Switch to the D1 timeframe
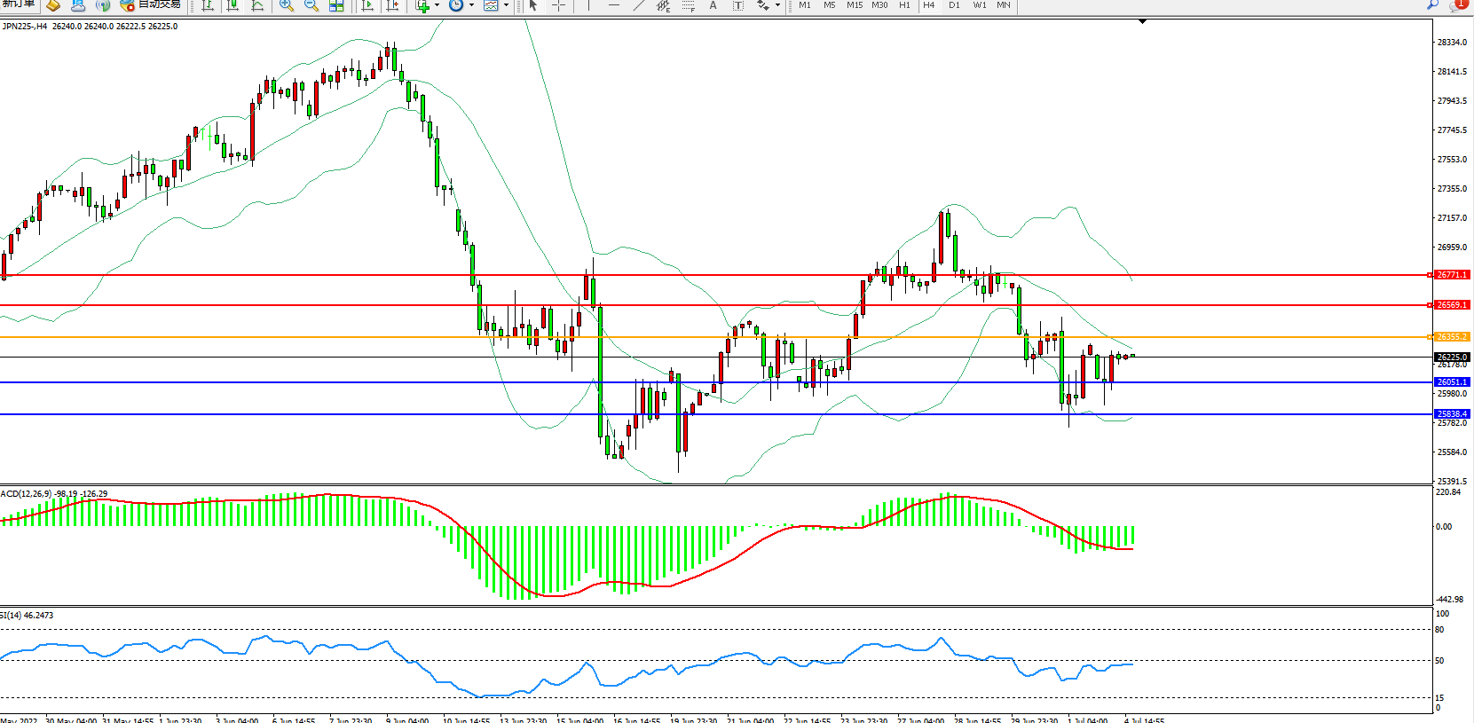 point(954,5)
